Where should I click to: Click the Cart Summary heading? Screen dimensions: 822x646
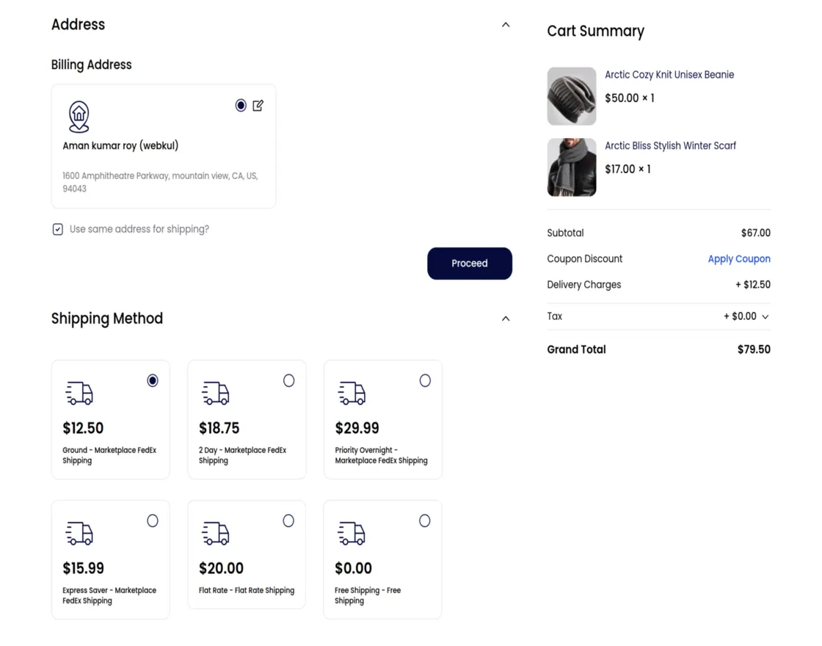click(595, 31)
